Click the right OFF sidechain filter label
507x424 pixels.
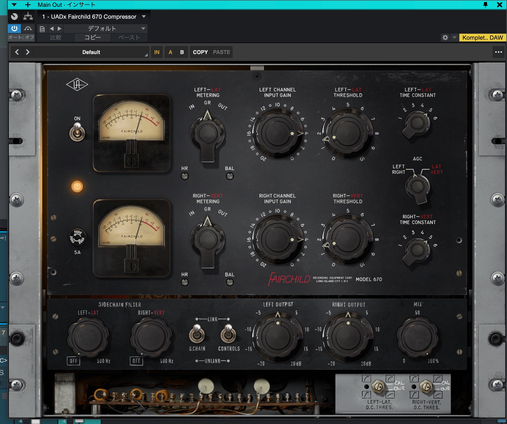136,361
